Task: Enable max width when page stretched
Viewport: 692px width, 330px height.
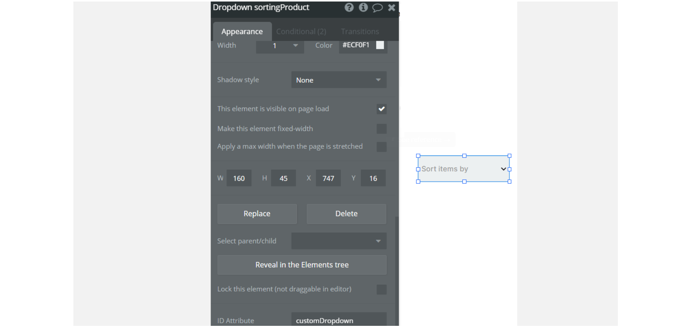Action: click(x=382, y=147)
